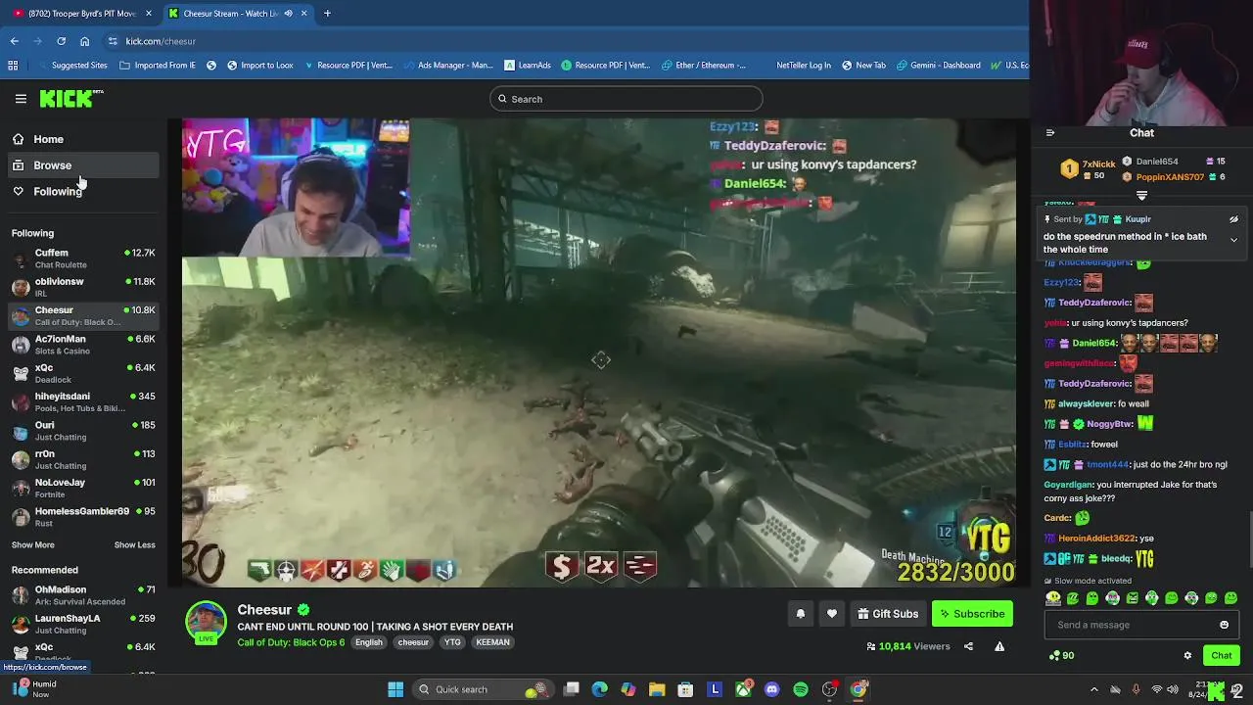Go back in the browser

(15, 41)
